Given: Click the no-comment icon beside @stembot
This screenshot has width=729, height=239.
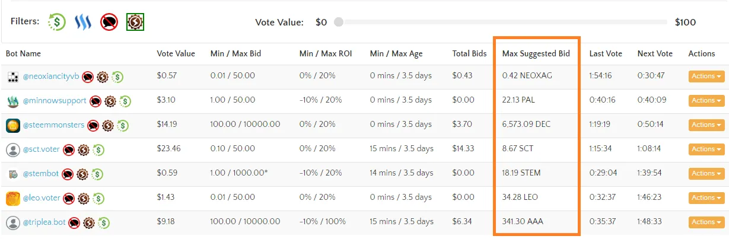Looking at the screenshot, I should click(68, 174).
